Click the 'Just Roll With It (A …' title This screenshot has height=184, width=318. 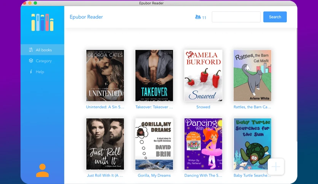(x=105, y=176)
